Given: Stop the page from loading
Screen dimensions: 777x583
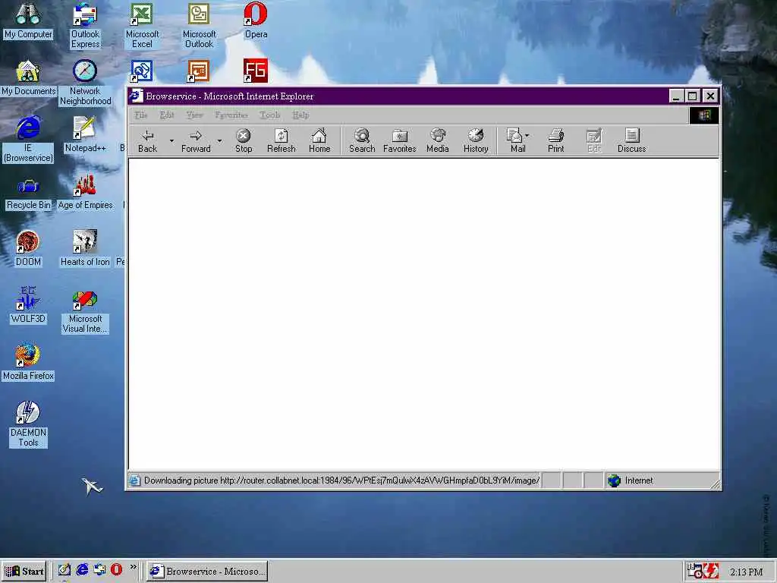Looking at the screenshot, I should [x=244, y=140].
